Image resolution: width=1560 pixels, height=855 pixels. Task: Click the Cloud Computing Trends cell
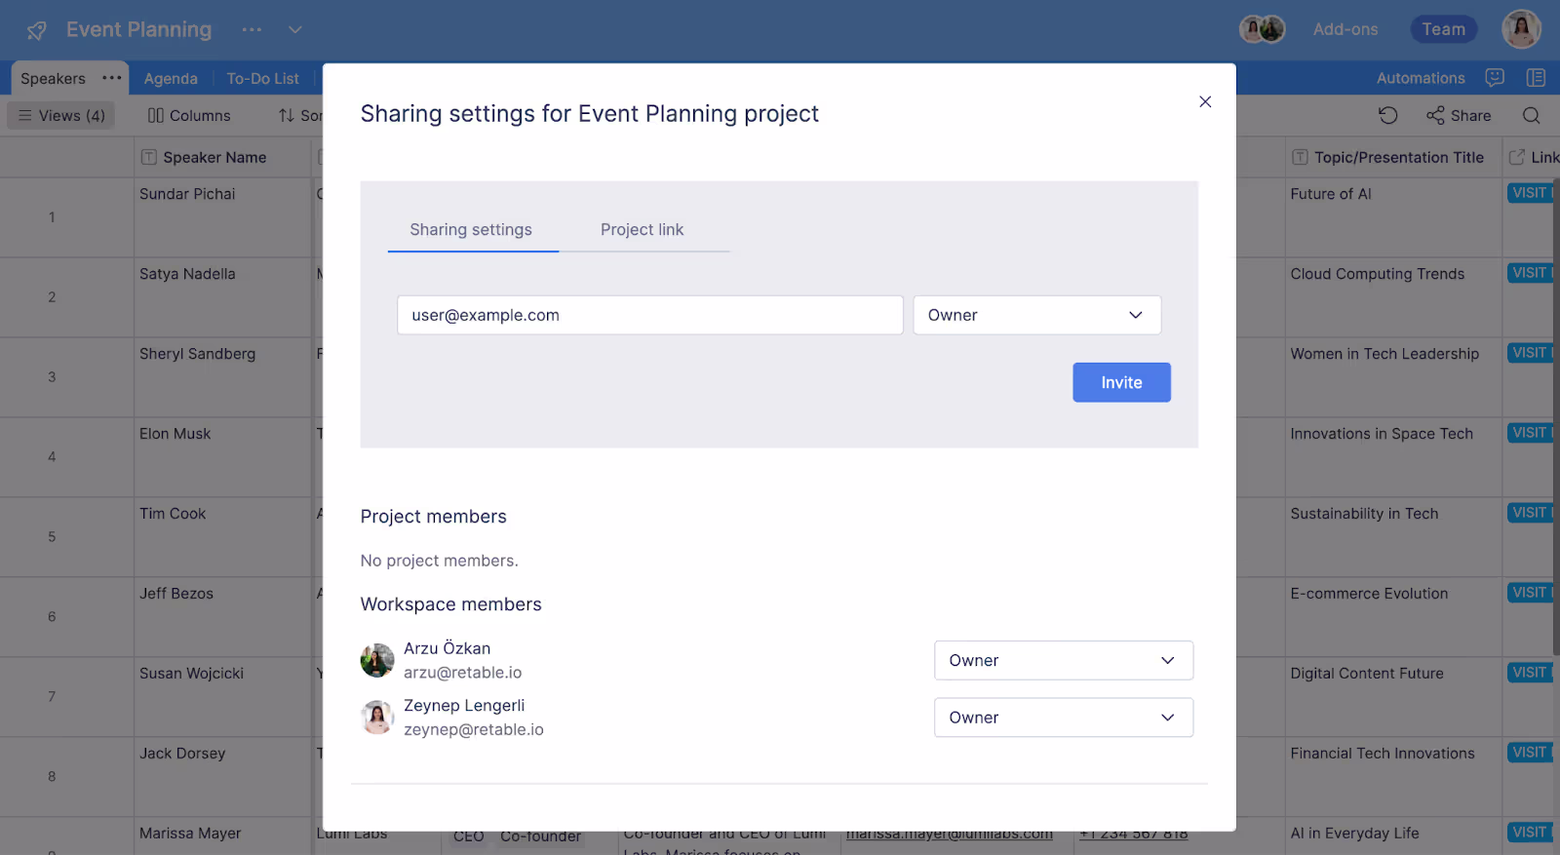point(1393,297)
